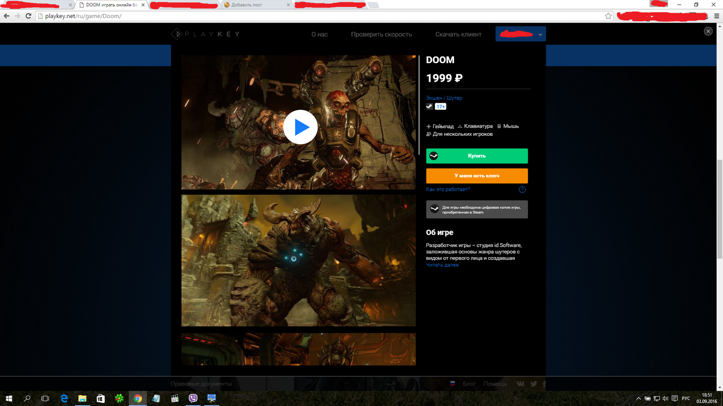Bookmark the page with the star icon
Viewport: 723px width, 406px height.
pyautogui.click(x=608, y=16)
